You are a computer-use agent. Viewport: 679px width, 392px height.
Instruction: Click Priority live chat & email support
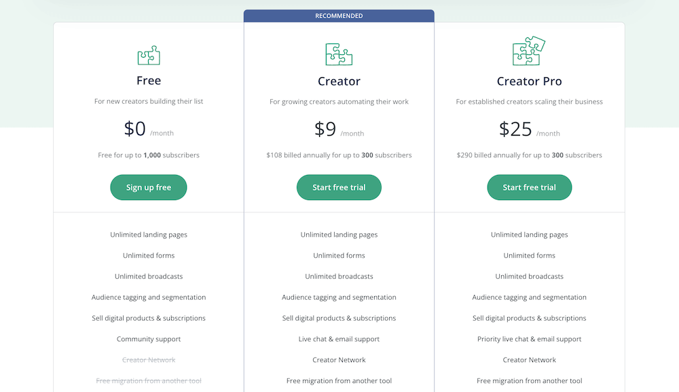point(529,339)
